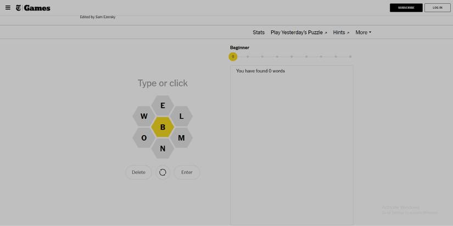Click 'You have found 0 words' list
453x226 pixels.
[260, 71]
